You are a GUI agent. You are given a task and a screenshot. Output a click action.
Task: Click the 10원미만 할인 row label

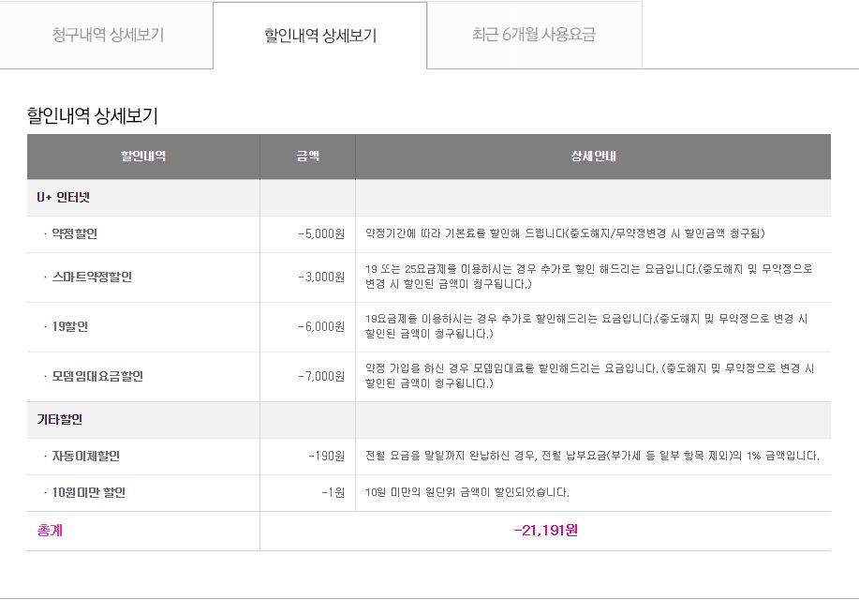(x=89, y=492)
